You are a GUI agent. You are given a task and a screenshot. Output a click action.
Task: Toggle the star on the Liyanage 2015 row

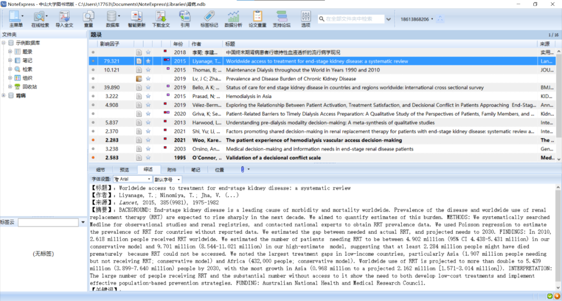click(x=148, y=61)
